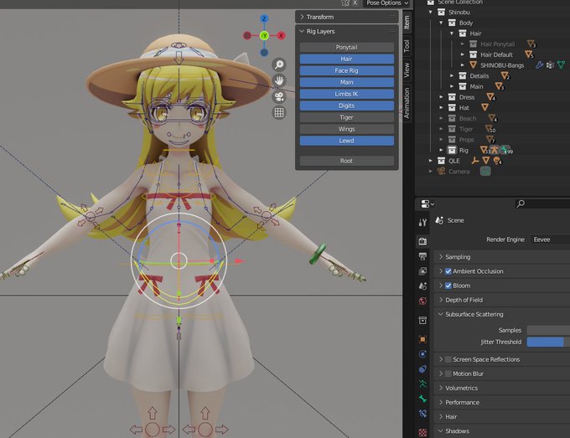
Task: Enable the Motion Blur checkbox
Action: coord(448,374)
